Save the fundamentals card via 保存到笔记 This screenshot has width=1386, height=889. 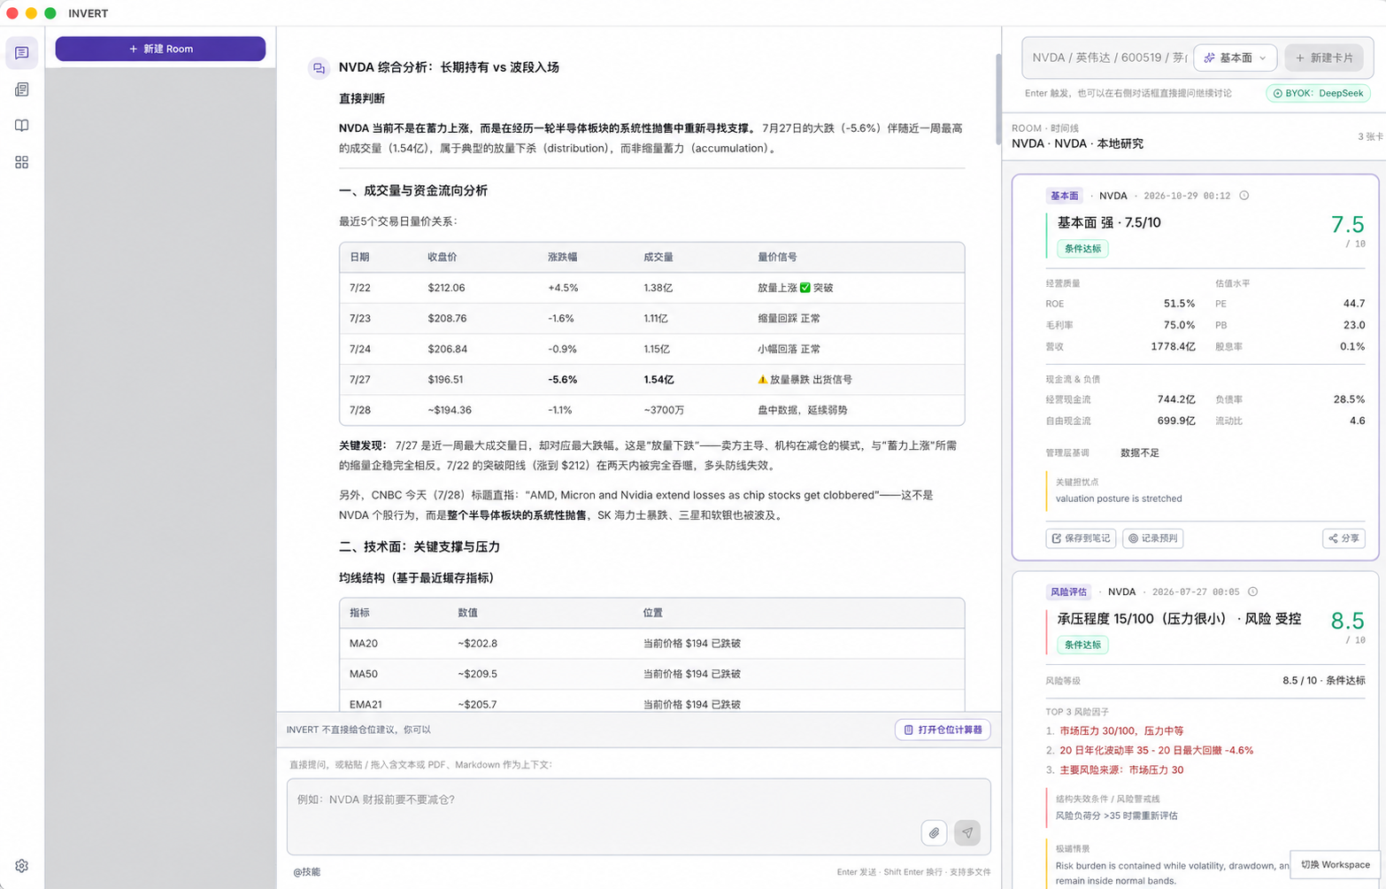[1080, 538]
